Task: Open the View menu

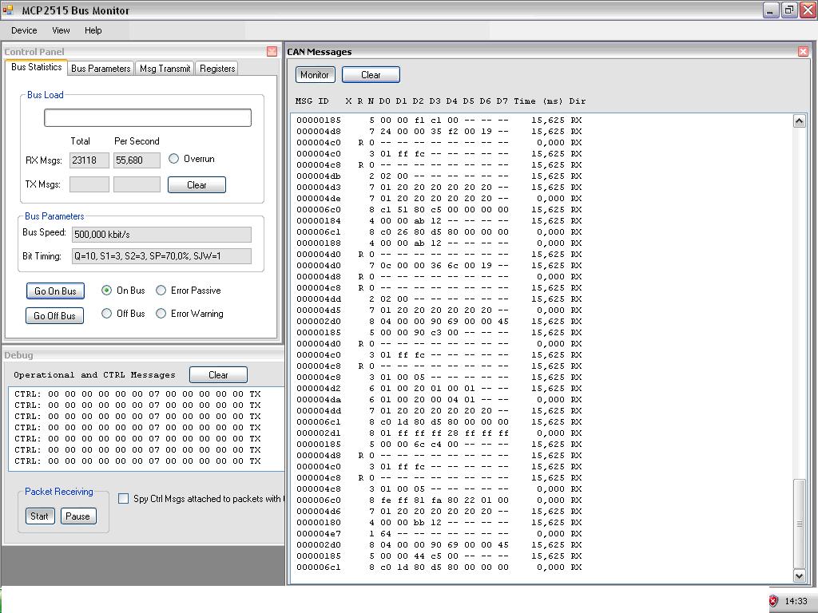Action: tap(61, 30)
